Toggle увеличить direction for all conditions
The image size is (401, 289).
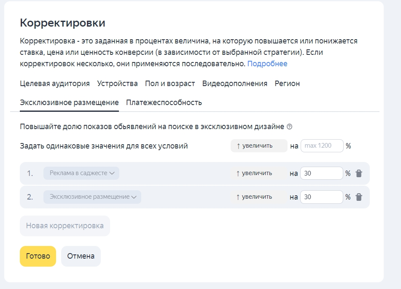tap(259, 146)
